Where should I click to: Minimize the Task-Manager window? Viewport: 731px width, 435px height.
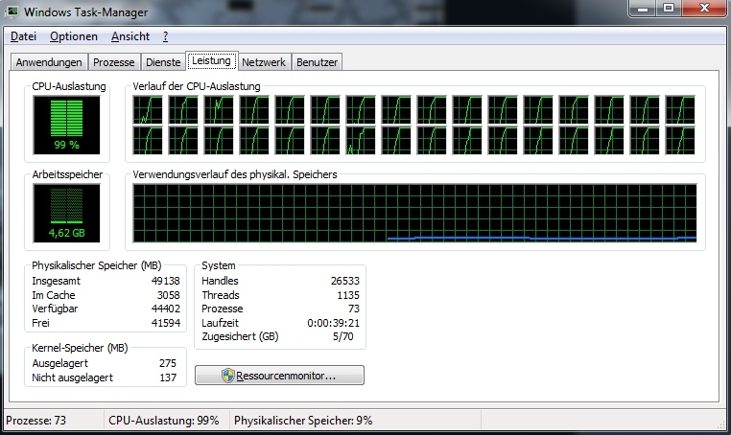click(x=643, y=9)
